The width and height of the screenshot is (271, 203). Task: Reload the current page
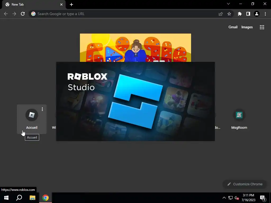click(23, 14)
